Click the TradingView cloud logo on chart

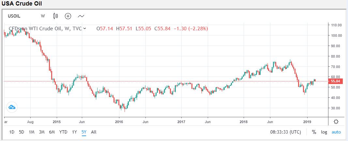click(x=12, y=107)
